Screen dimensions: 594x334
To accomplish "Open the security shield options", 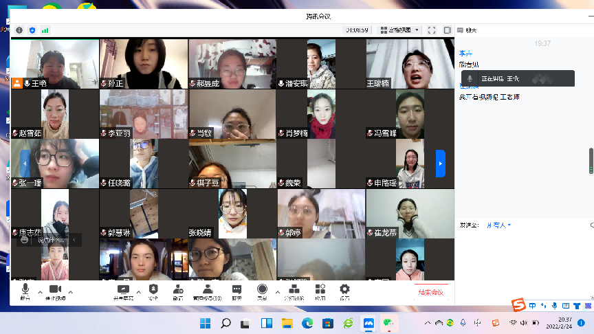I will coord(153,291).
